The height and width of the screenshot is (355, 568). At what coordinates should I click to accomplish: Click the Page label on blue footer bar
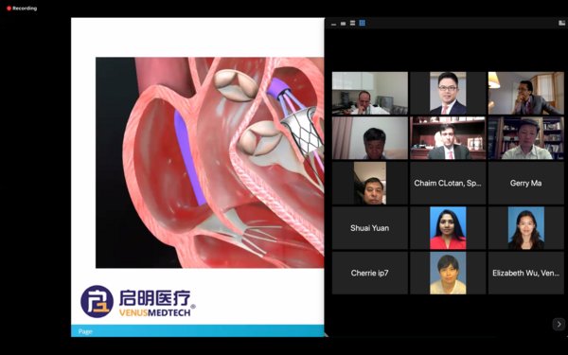(85, 331)
